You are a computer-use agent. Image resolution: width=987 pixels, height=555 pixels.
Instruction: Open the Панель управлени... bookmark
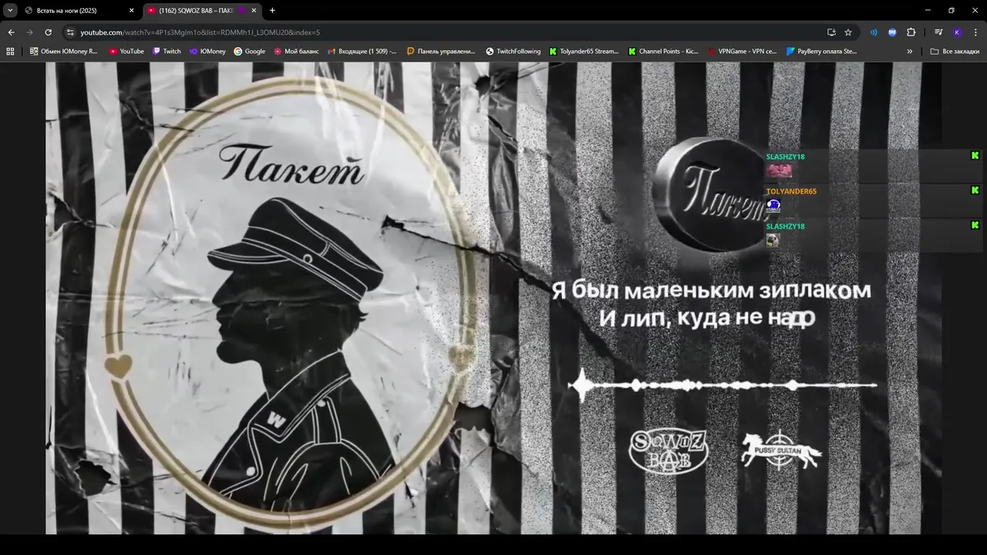(441, 52)
